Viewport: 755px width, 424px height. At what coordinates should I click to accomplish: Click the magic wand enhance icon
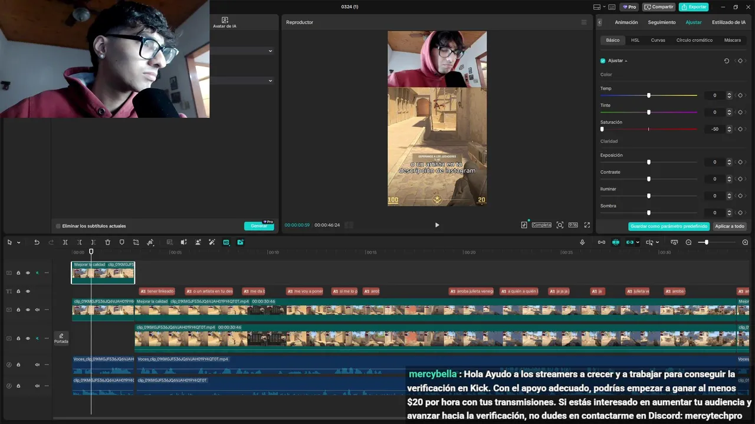point(212,242)
